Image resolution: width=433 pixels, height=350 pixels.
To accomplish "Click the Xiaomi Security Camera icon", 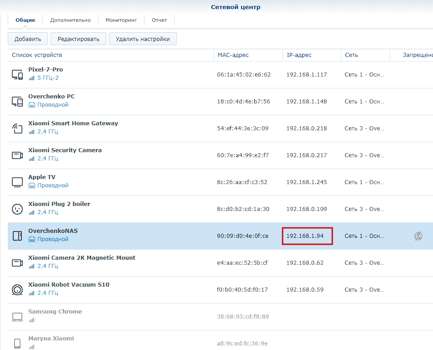I will coord(17,155).
